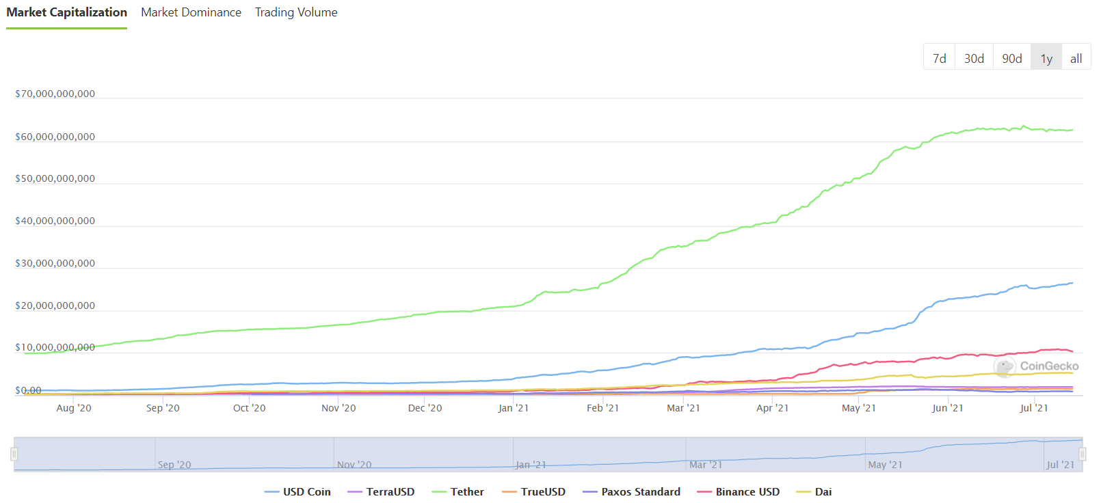Show all-time data with the all button
Screen dimensions: 1101x503
(x=1076, y=58)
